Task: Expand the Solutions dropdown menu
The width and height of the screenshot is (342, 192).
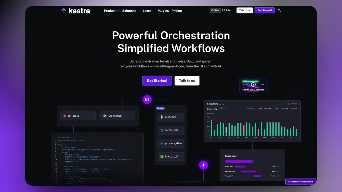Action: click(x=131, y=11)
